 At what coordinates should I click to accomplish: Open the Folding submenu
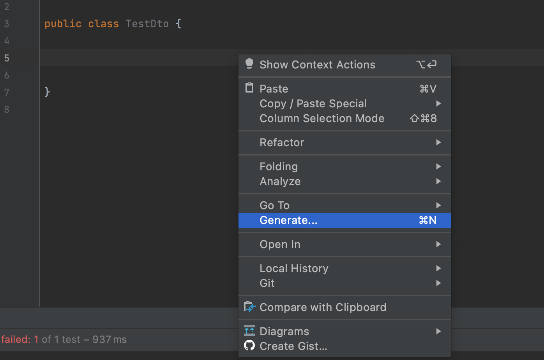point(279,167)
